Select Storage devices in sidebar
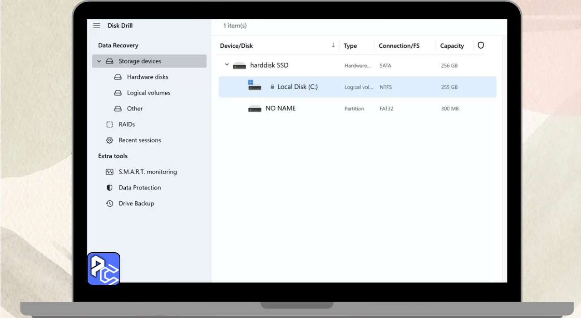The height and width of the screenshot is (318, 581). 149,61
